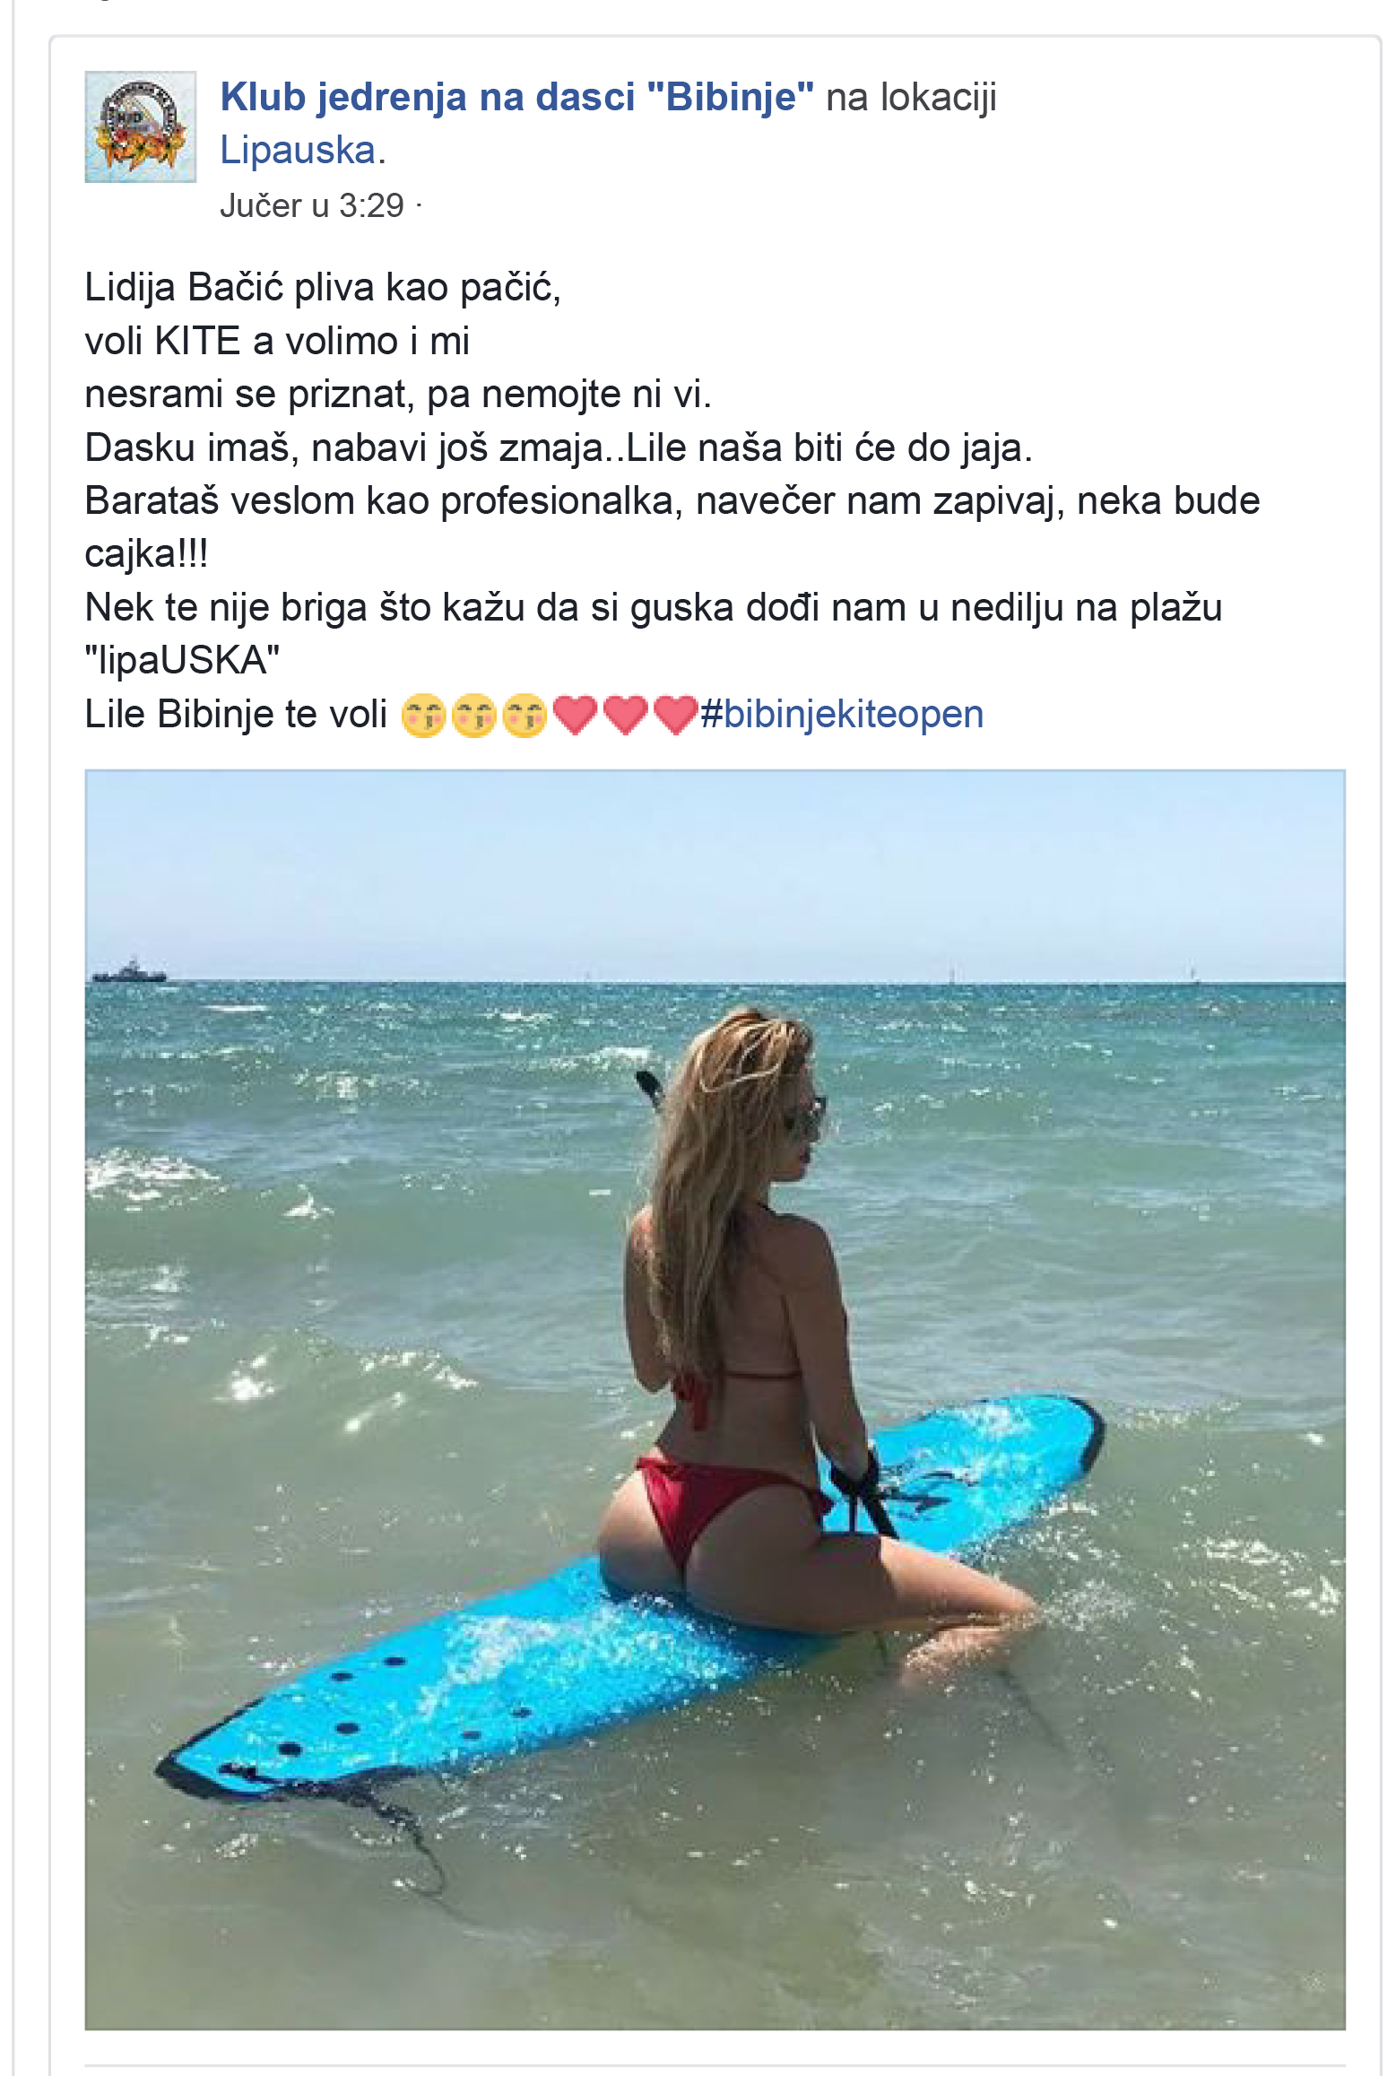The image size is (1396, 2076).
Task: Click the "na lokaciji" text in header
Action: tap(911, 97)
